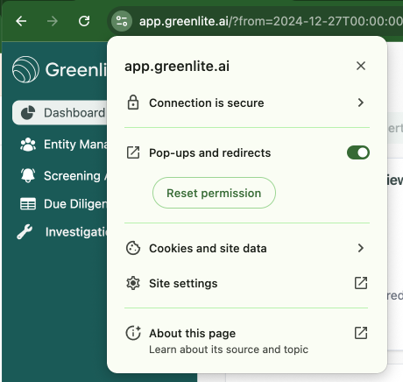Screen dimensions: 403x382
Task: Click the cookie icon in popup
Action: pos(133,248)
